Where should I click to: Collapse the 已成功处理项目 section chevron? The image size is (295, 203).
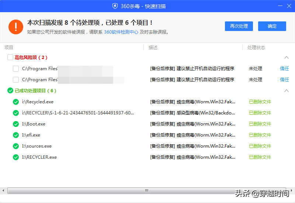pyautogui.click(x=287, y=90)
